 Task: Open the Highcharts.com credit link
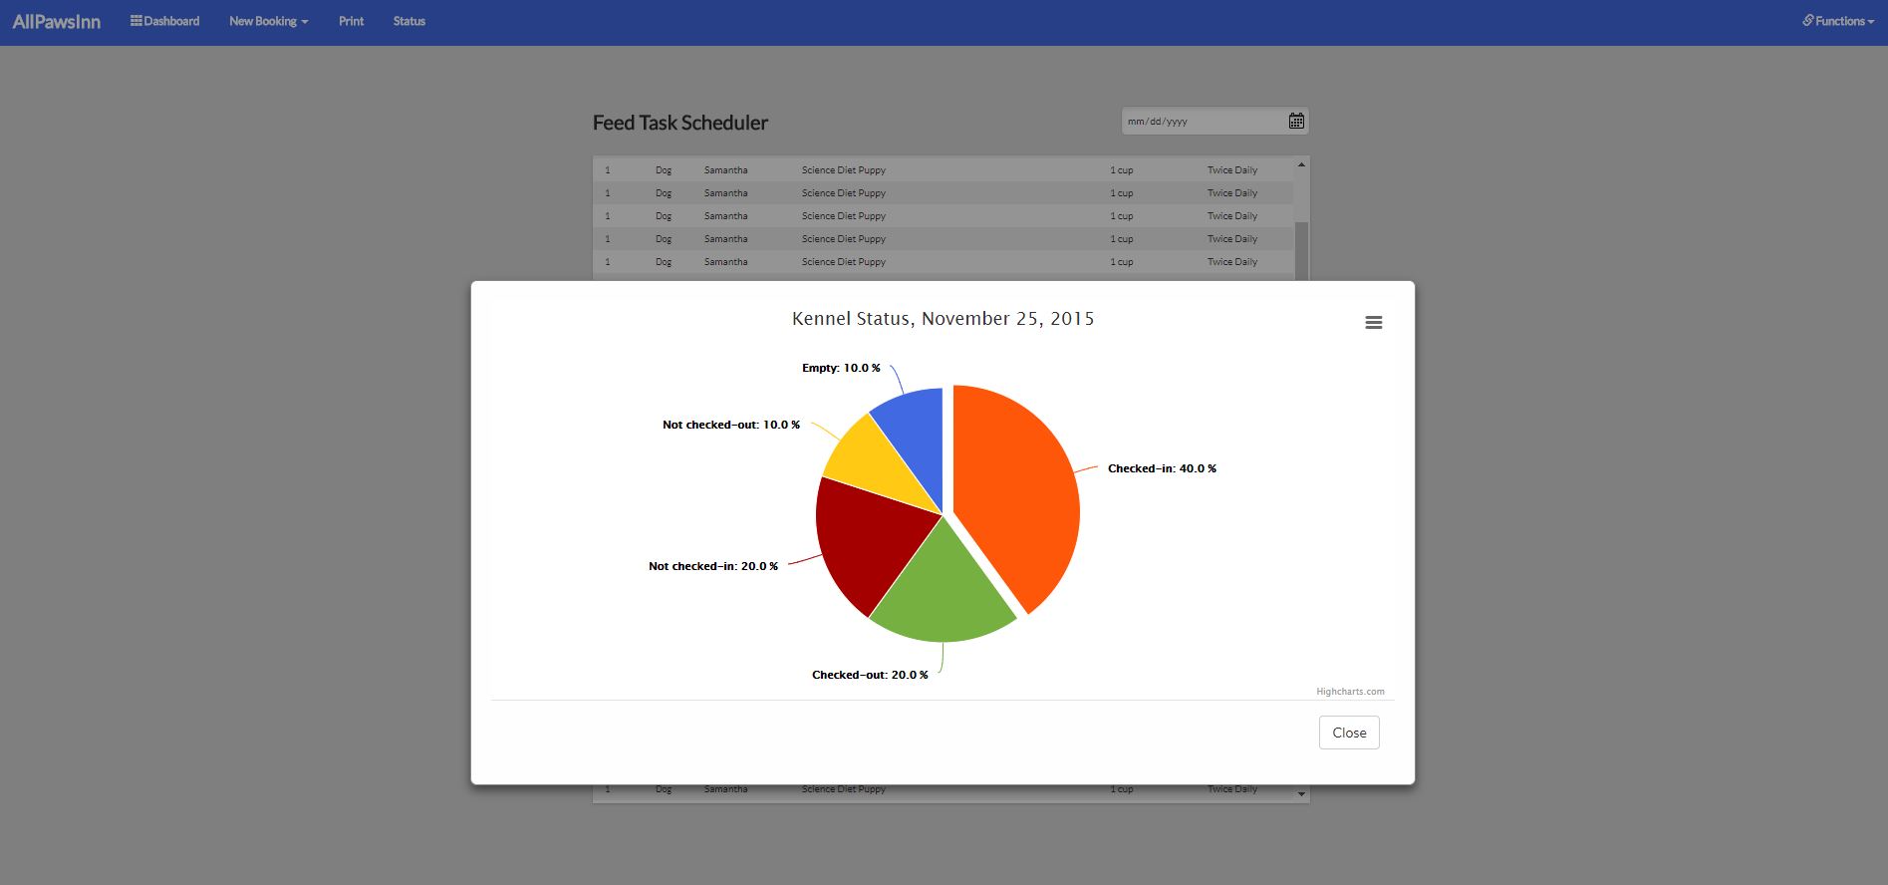click(x=1349, y=692)
